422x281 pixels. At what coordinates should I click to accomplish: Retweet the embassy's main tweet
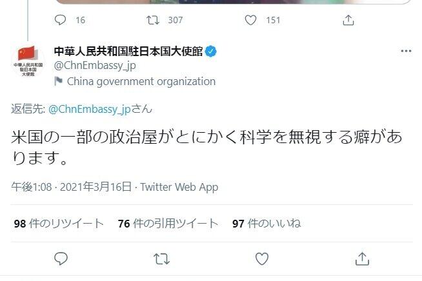(x=161, y=258)
